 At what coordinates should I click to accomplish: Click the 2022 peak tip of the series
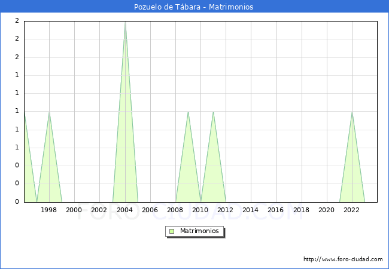point(352,112)
